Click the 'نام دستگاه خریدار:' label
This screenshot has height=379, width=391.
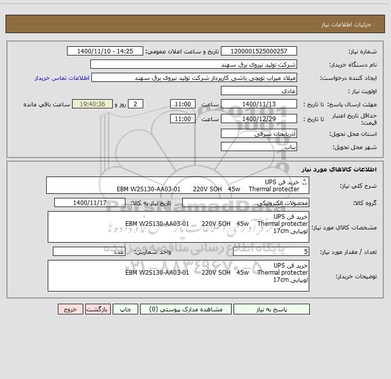(353, 65)
